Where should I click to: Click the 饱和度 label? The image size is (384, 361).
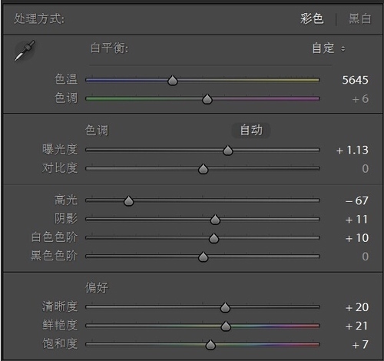pos(60,344)
